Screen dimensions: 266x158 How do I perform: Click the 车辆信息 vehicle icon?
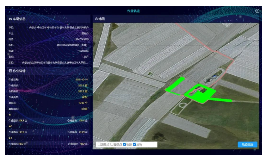[10, 19]
